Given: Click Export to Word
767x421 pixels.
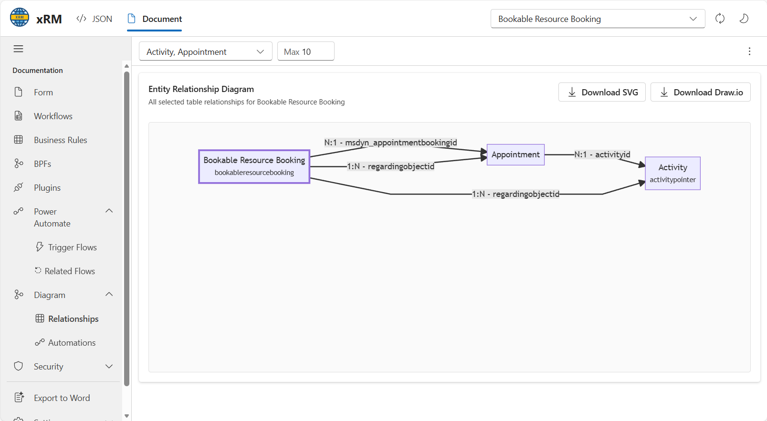Looking at the screenshot, I should [x=62, y=398].
